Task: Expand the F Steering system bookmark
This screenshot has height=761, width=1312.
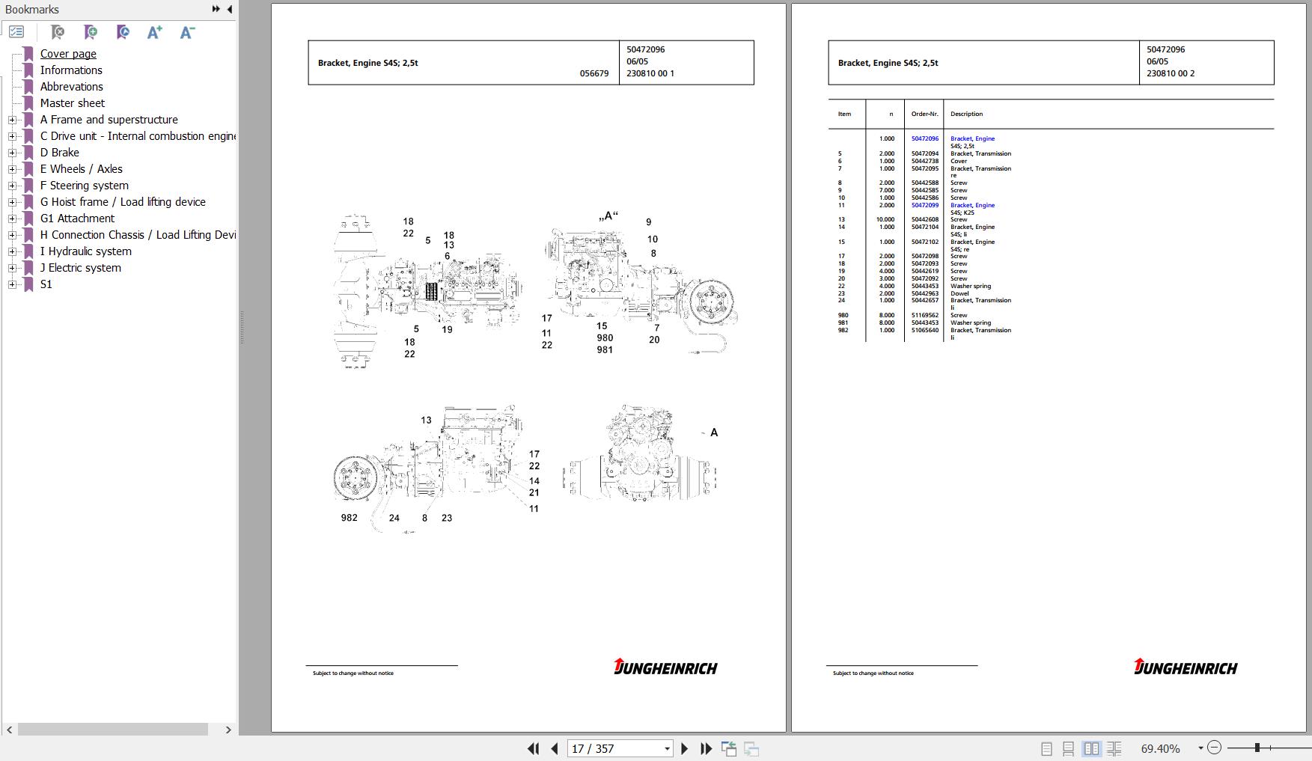Action: [12, 186]
